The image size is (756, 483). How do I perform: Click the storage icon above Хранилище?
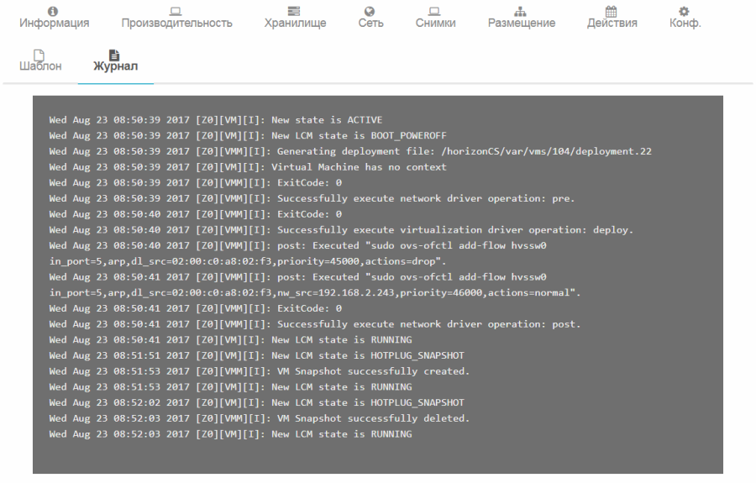[294, 11]
